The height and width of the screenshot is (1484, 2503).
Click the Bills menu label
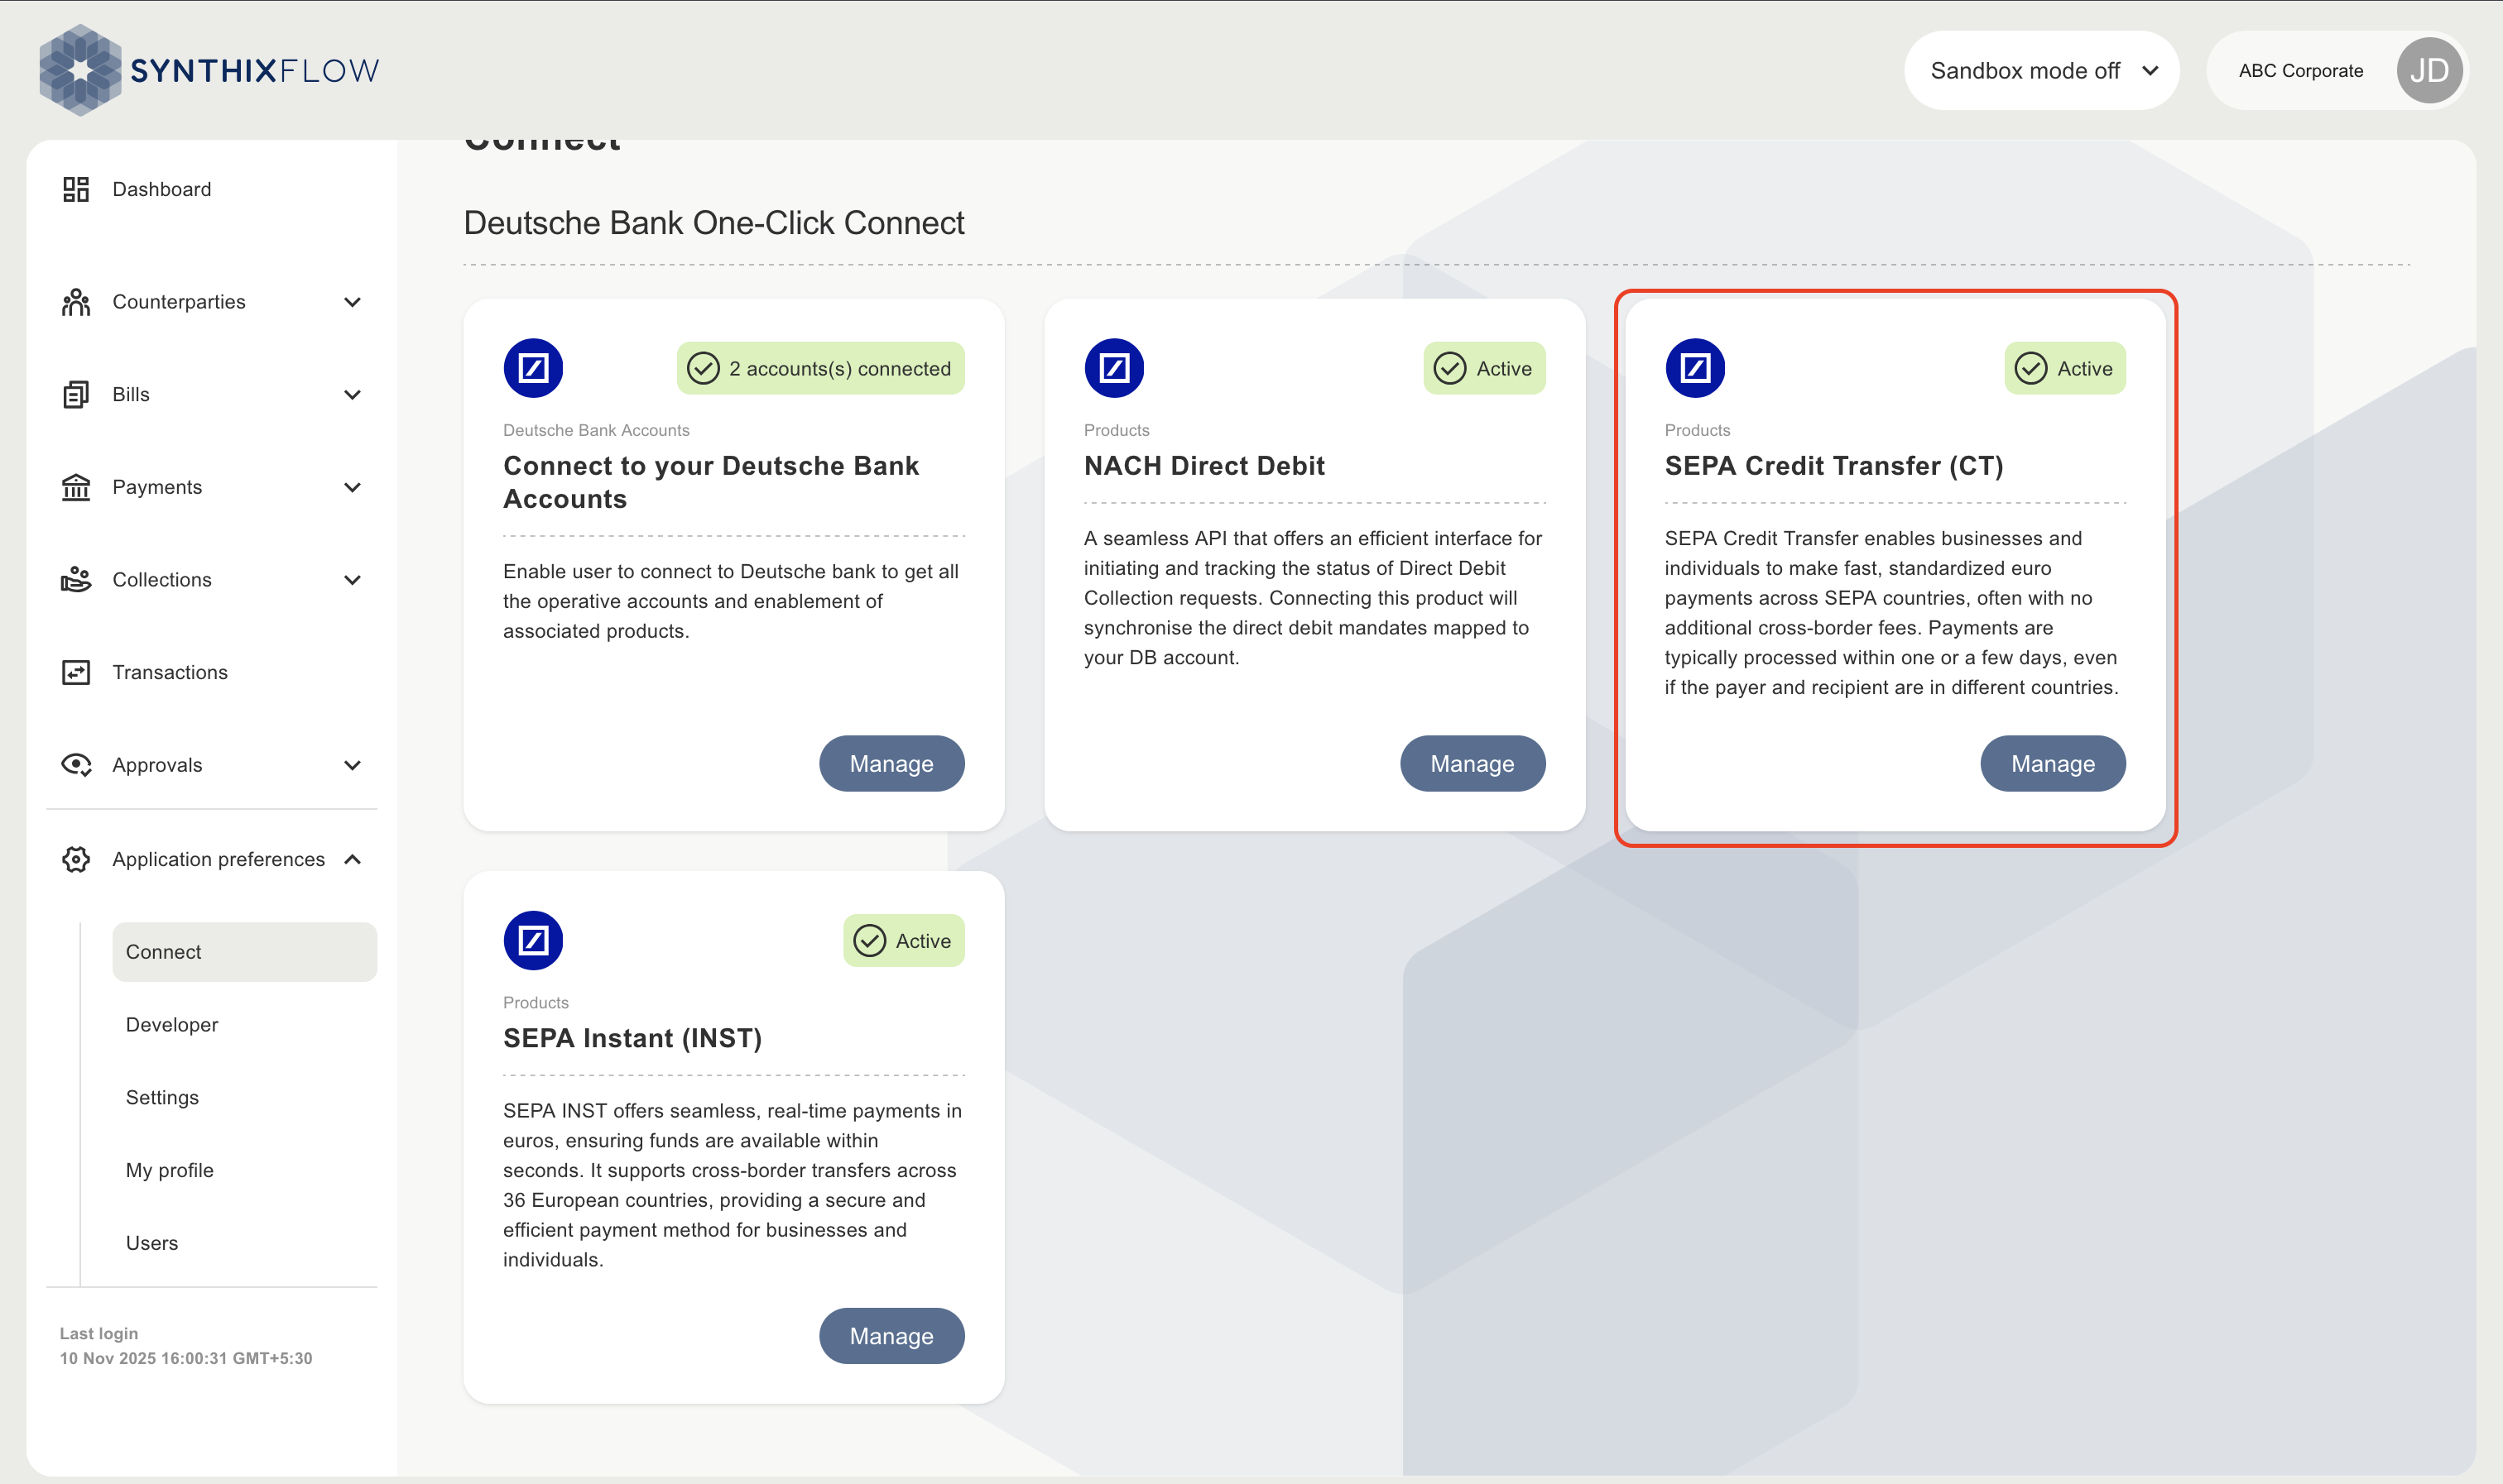(x=131, y=395)
